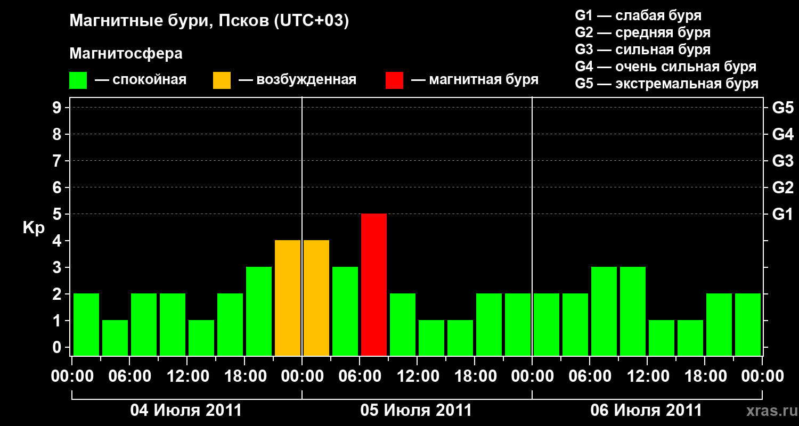Viewport: 799px width, 426px height.
Task: Click the last green bar of 06 Июля
Action: (x=748, y=324)
